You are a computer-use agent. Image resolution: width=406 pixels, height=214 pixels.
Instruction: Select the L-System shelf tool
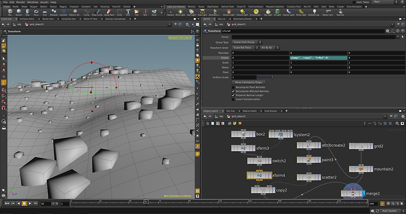click(x=63, y=12)
